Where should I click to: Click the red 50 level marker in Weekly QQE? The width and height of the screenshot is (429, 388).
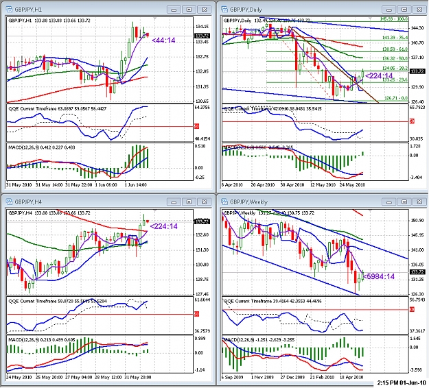412,310
